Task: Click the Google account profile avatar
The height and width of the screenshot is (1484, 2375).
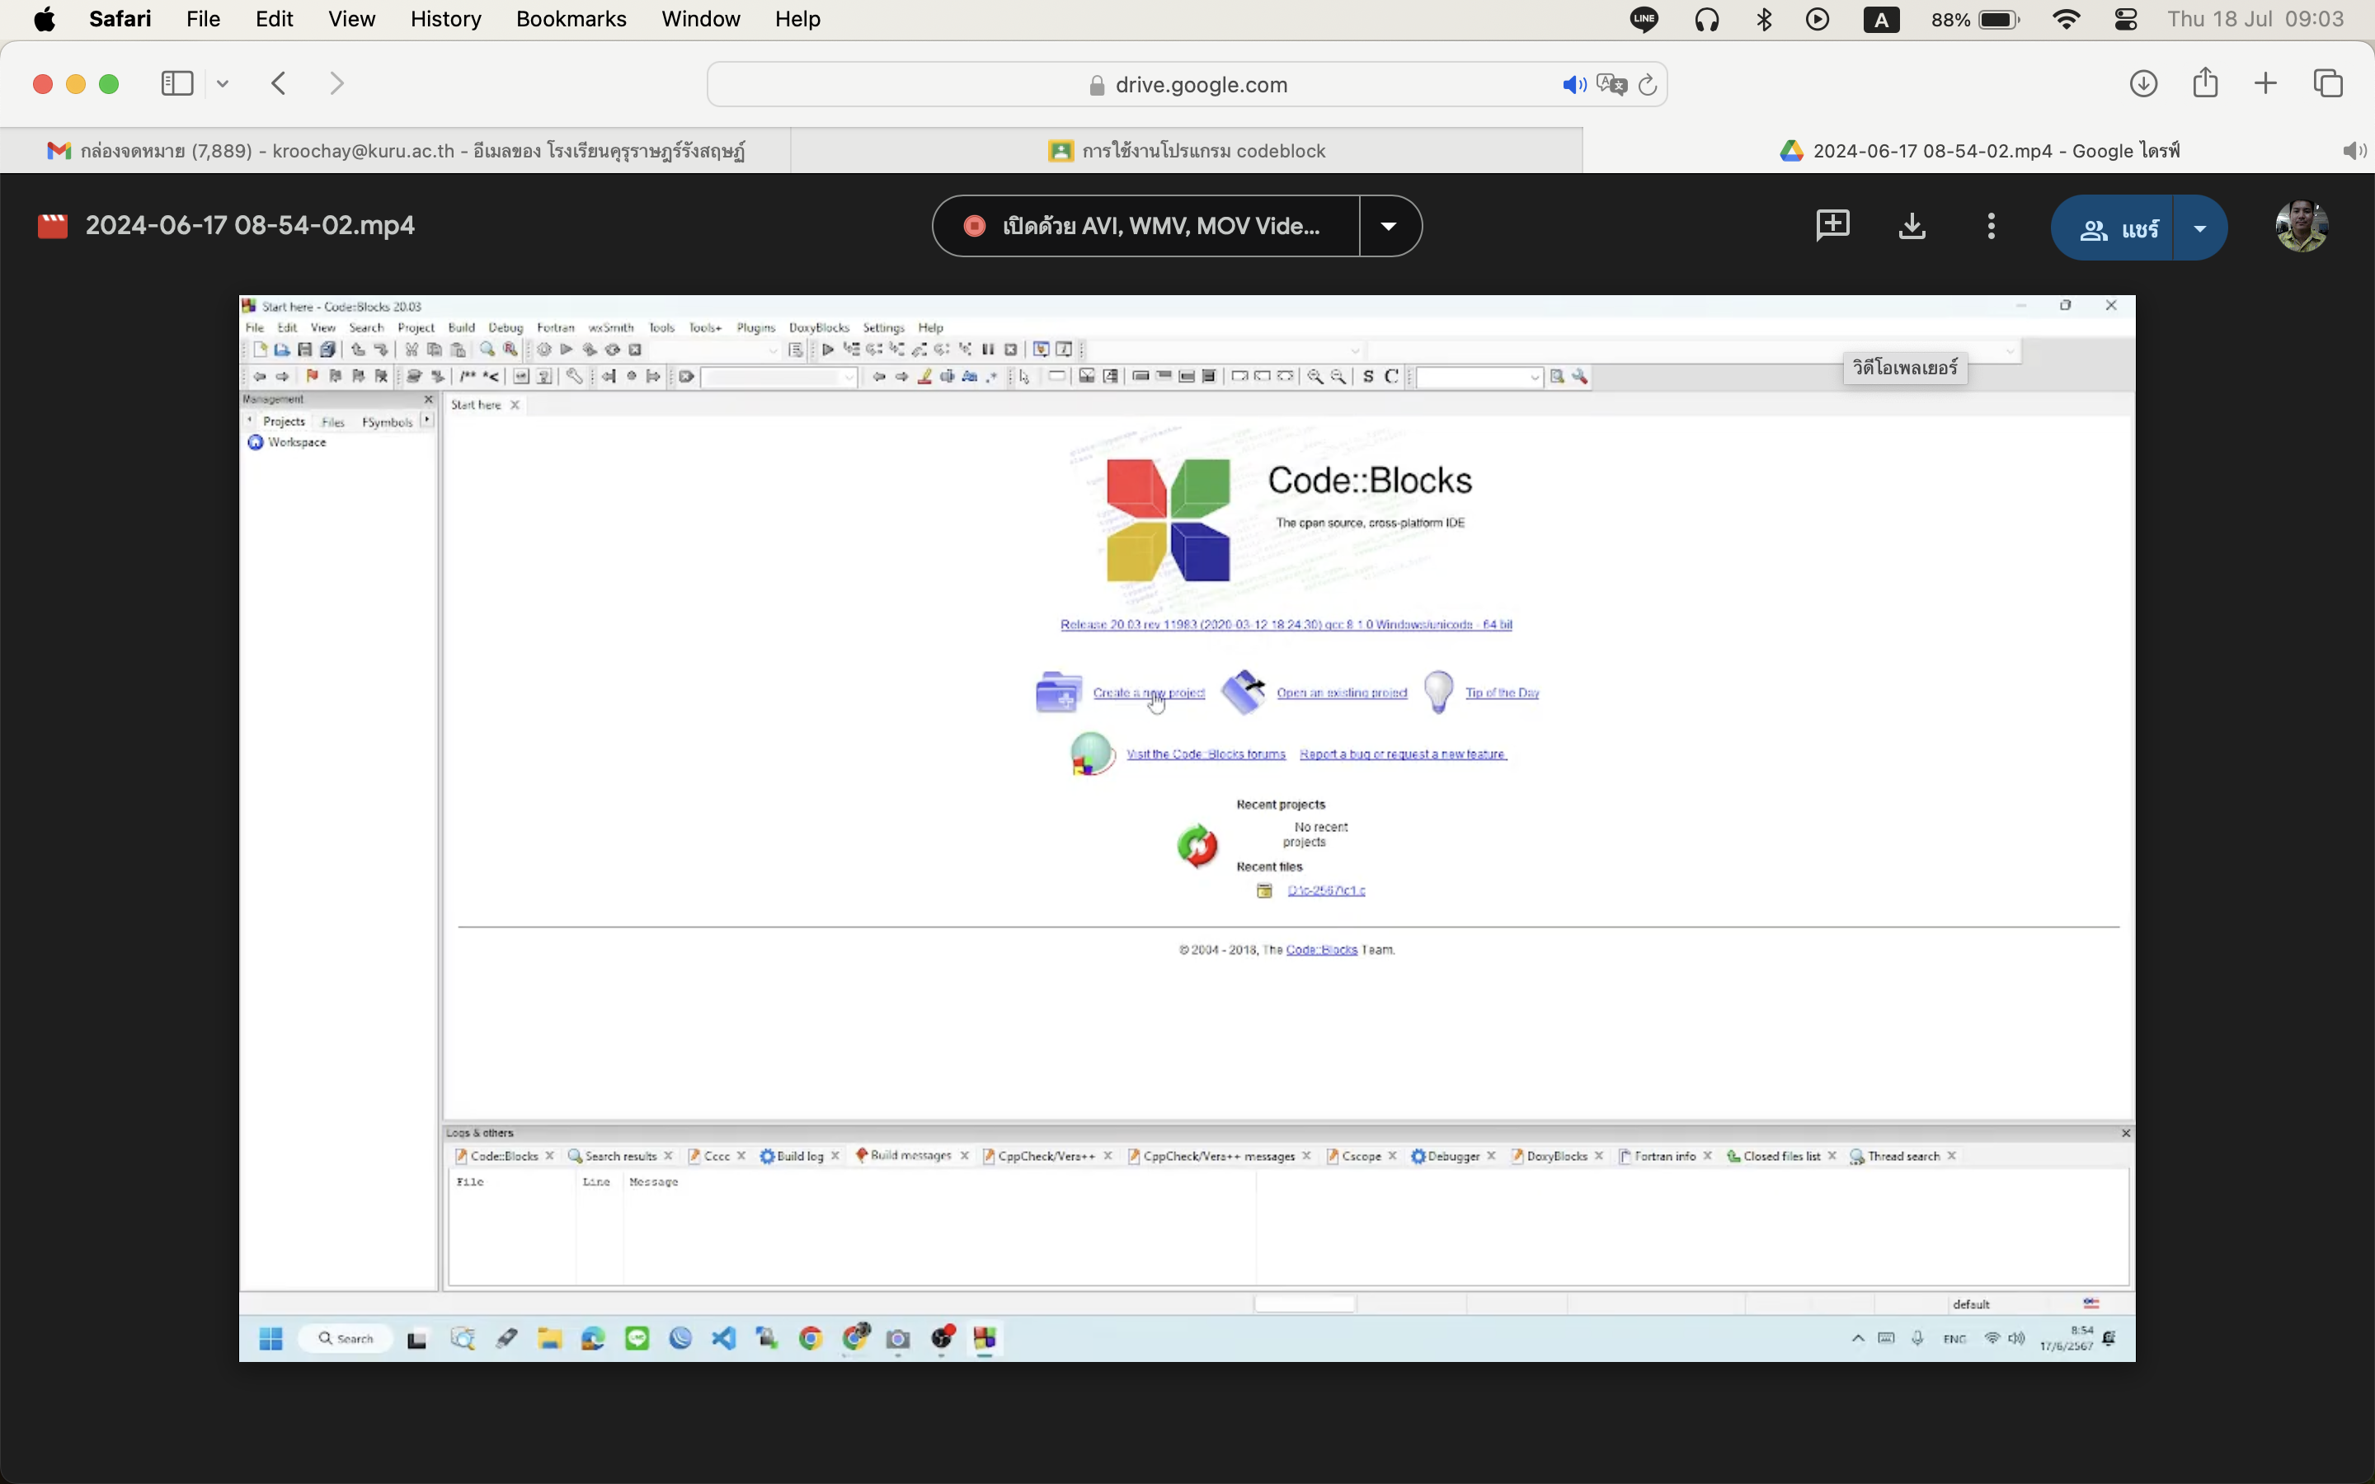Action: click(x=2301, y=227)
